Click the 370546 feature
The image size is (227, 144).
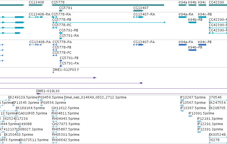218,100
